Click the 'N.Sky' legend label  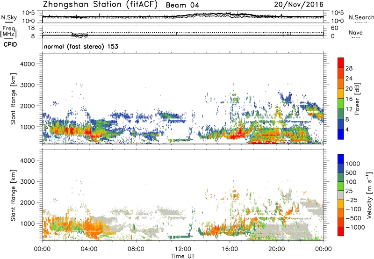(9, 17)
